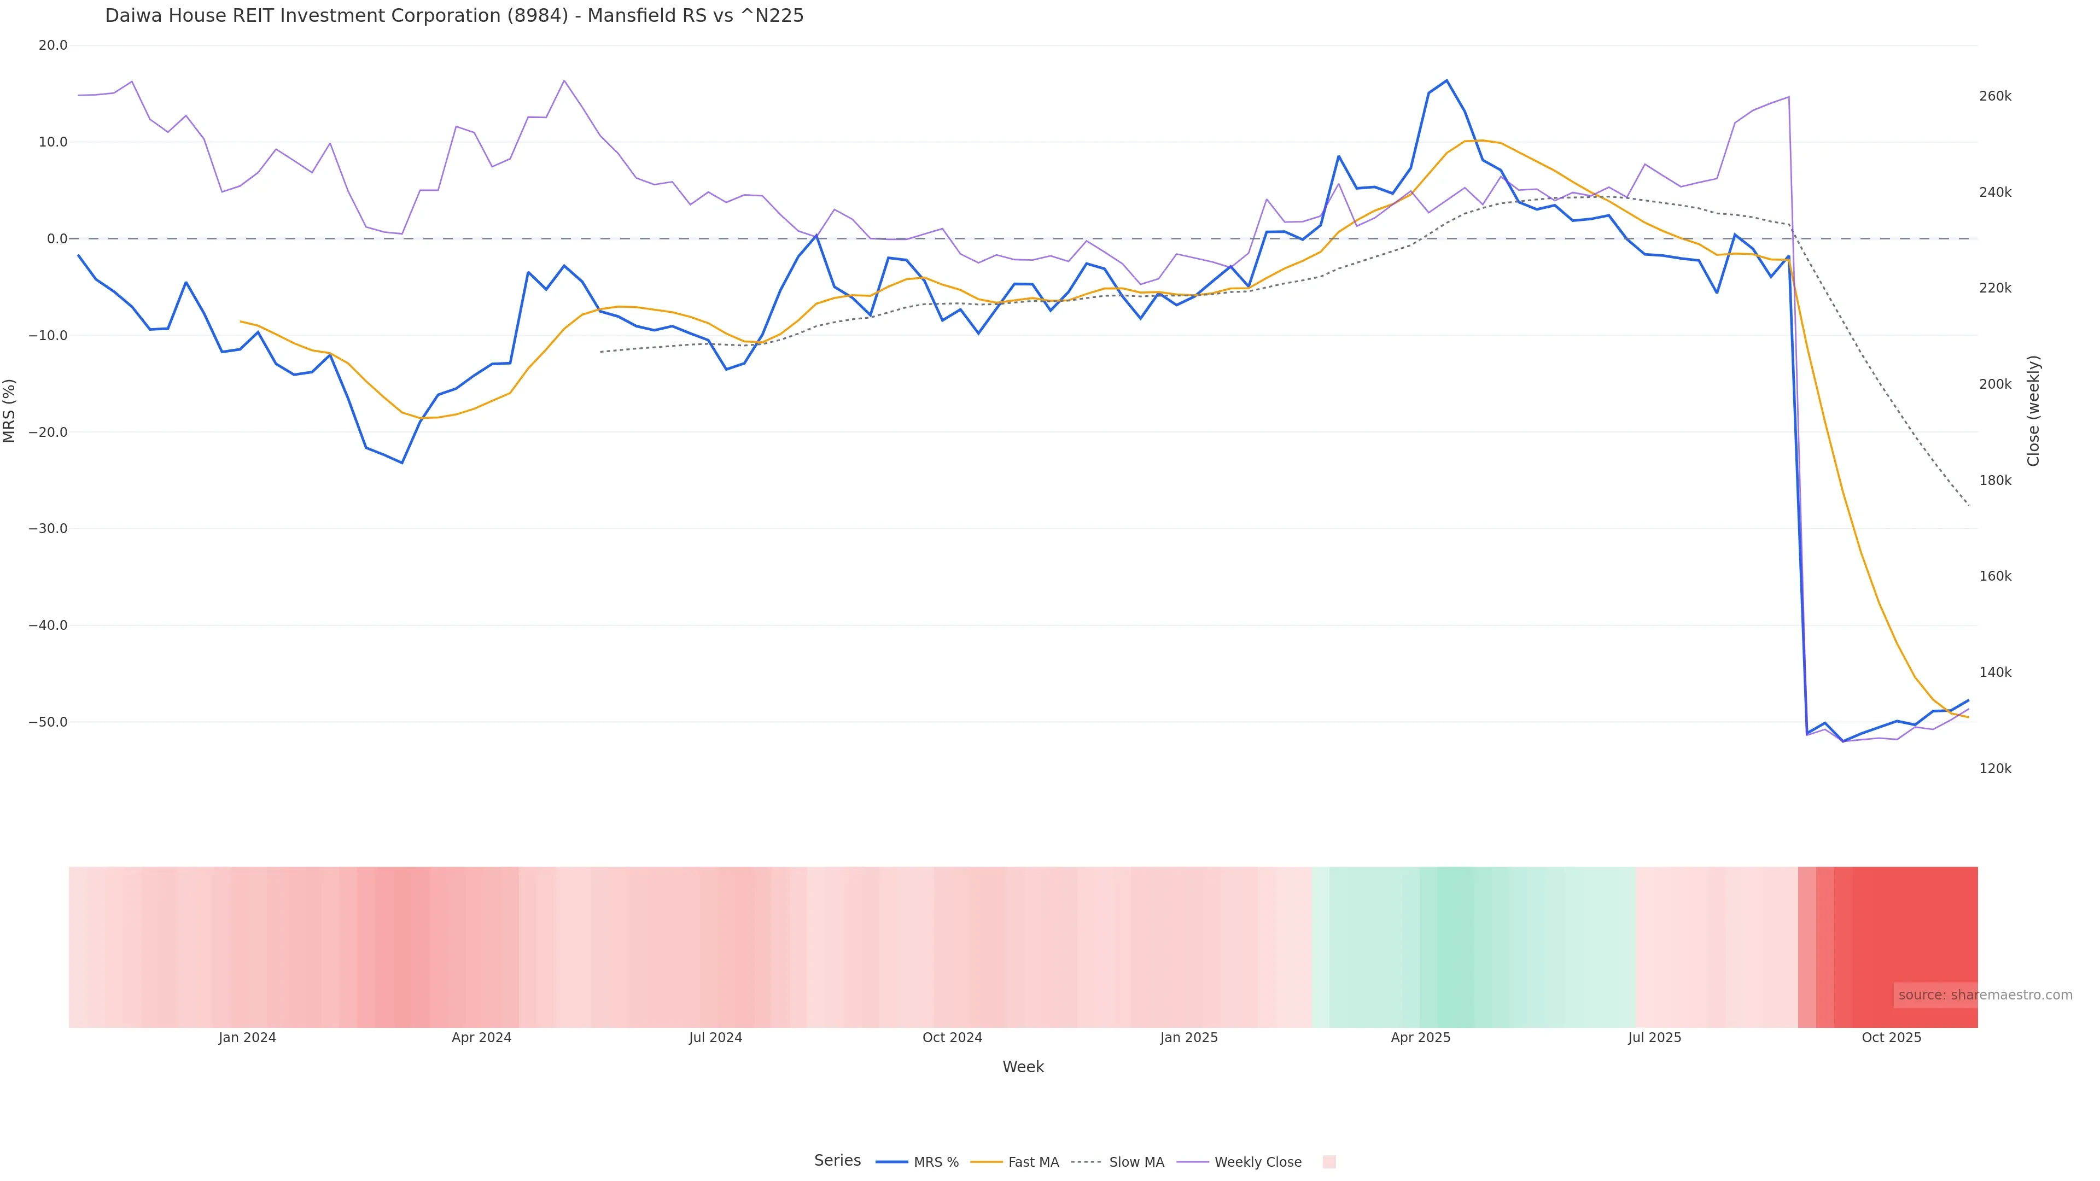Open the sharemaestro.com source label
The image size is (2100, 1181).
1984,995
